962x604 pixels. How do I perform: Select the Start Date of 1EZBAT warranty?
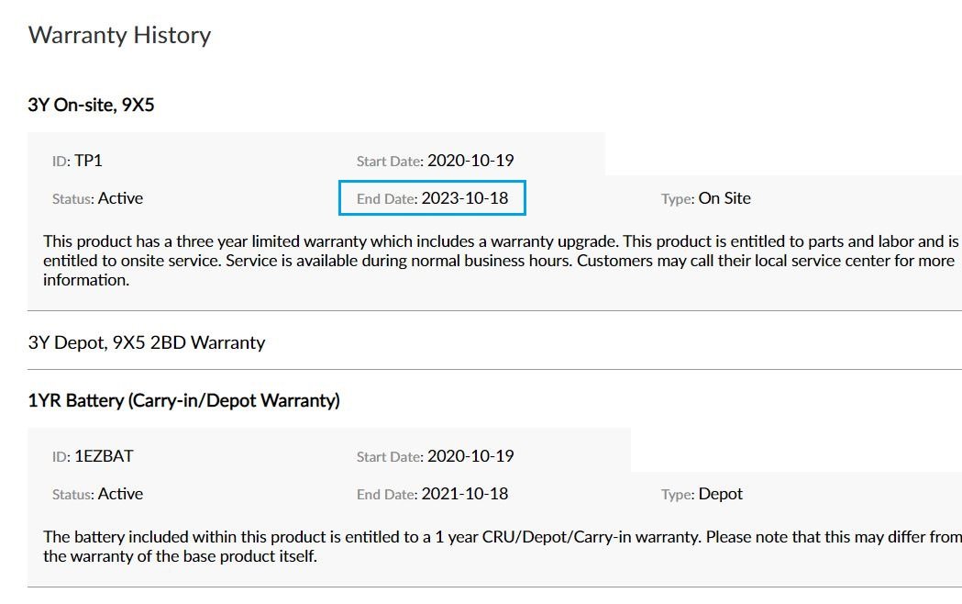(x=470, y=456)
